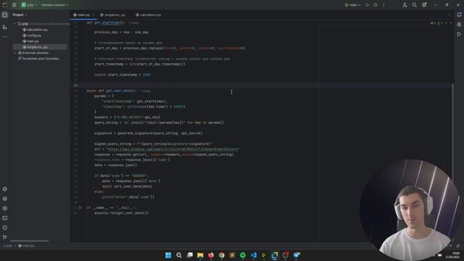Open Scratches and Consoles node
This screenshot has width=464, height=261.
click(x=38, y=59)
